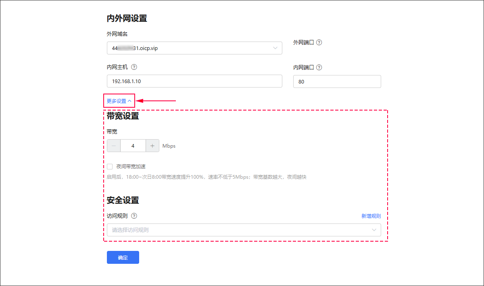The height and width of the screenshot is (286, 484).
Task: Click the 确定 button
Action: pos(123,257)
